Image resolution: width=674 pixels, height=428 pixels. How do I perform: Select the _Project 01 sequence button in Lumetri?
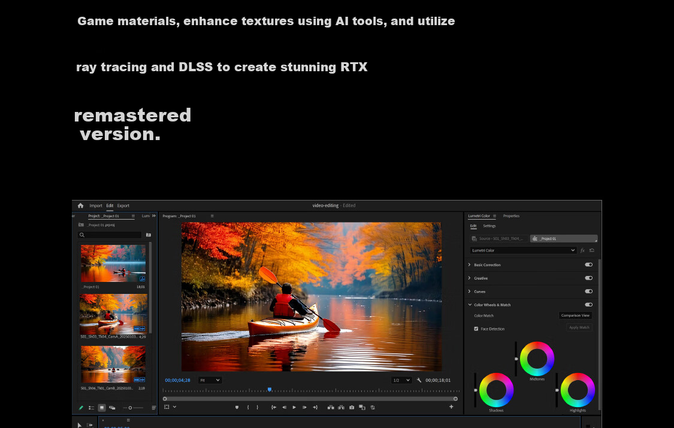click(564, 239)
